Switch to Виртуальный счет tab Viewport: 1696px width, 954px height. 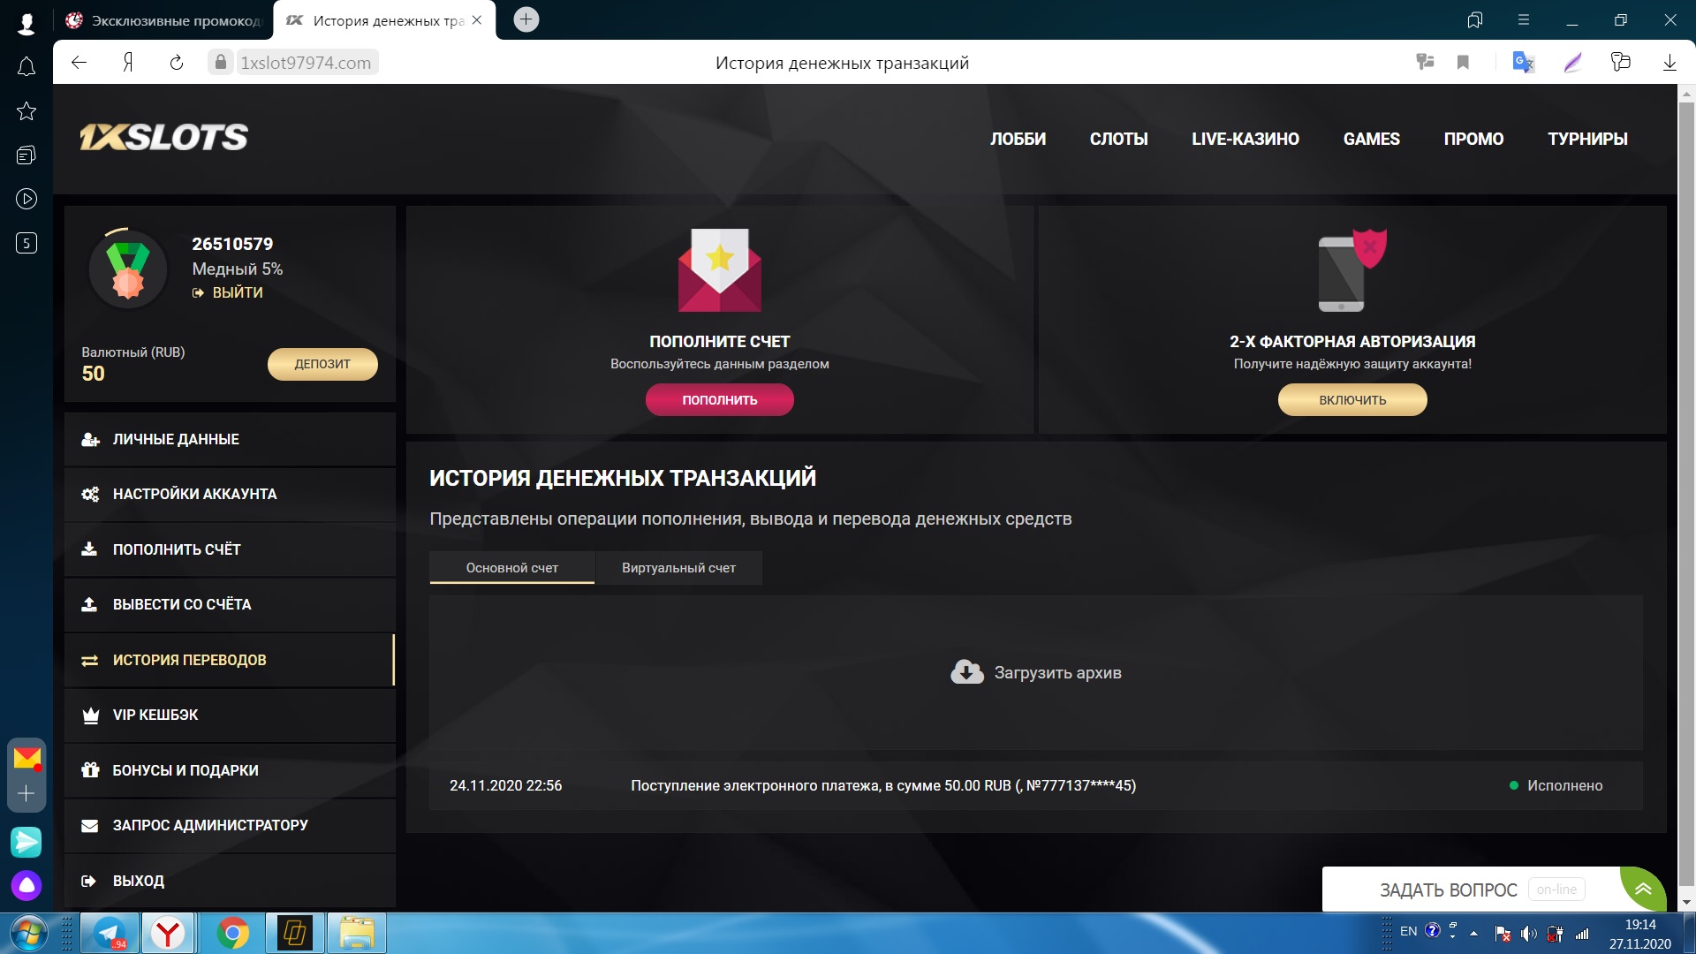pos(678,568)
